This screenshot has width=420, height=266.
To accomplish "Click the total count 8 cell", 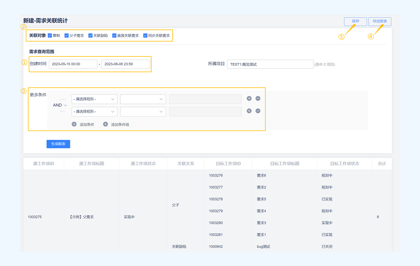I will pyautogui.click(x=378, y=217).
